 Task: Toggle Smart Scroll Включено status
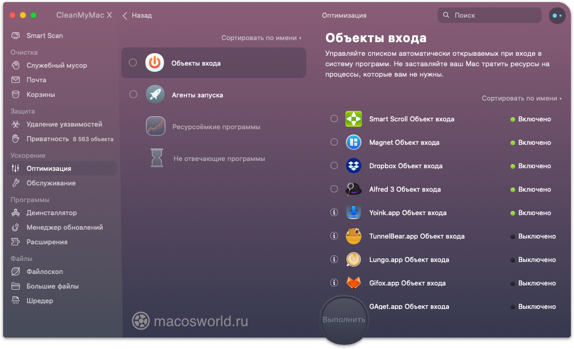coord(531,119)
